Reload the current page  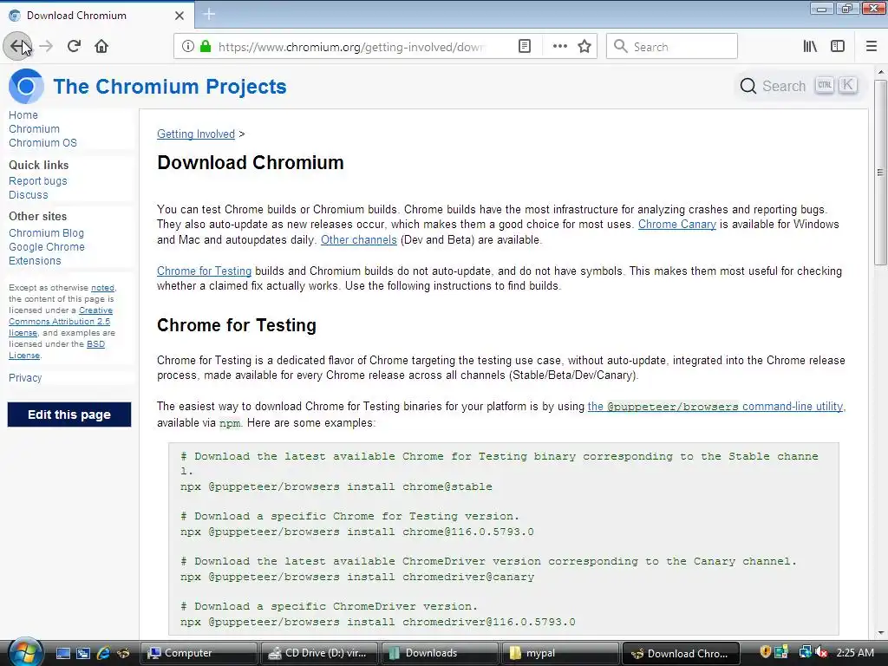click(75, 47)
